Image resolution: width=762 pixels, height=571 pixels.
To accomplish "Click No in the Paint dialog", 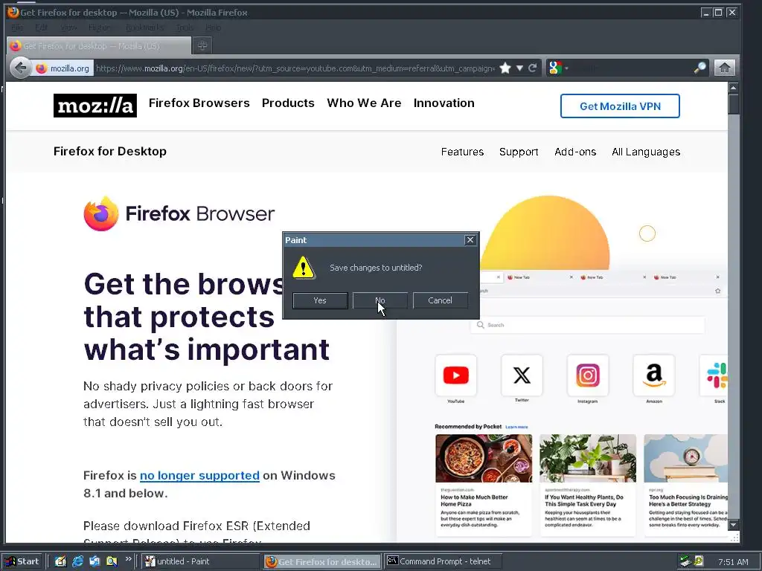I will 380,300.
